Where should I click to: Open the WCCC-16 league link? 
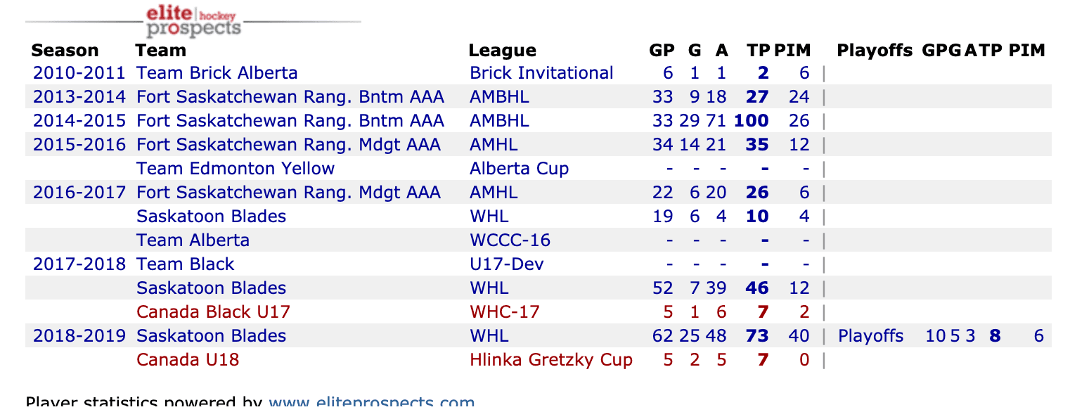tap(510, 240)
